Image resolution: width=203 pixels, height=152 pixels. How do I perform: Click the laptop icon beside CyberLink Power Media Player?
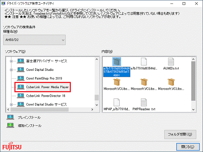[21, 87]
